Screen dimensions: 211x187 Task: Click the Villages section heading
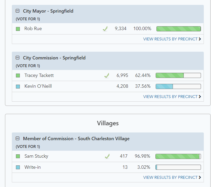coord(108,123)
